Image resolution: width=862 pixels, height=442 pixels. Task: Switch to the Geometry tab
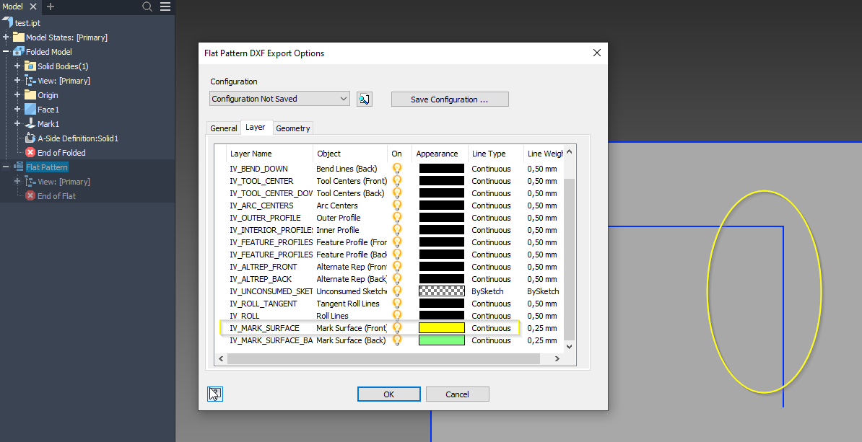tap(292, 128)
